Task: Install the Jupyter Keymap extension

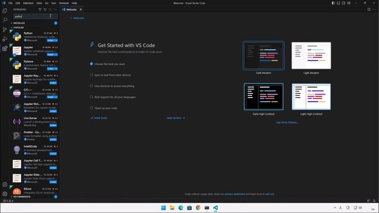Action: 53,83
